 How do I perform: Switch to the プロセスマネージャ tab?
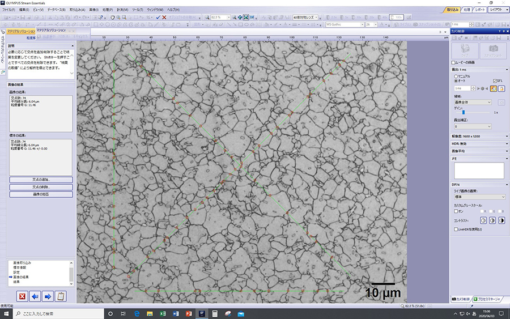point(487,299)
